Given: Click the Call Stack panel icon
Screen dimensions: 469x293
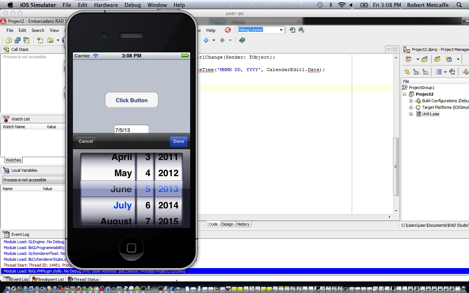Looking at the screenshot, I should (x=6, y=49).
